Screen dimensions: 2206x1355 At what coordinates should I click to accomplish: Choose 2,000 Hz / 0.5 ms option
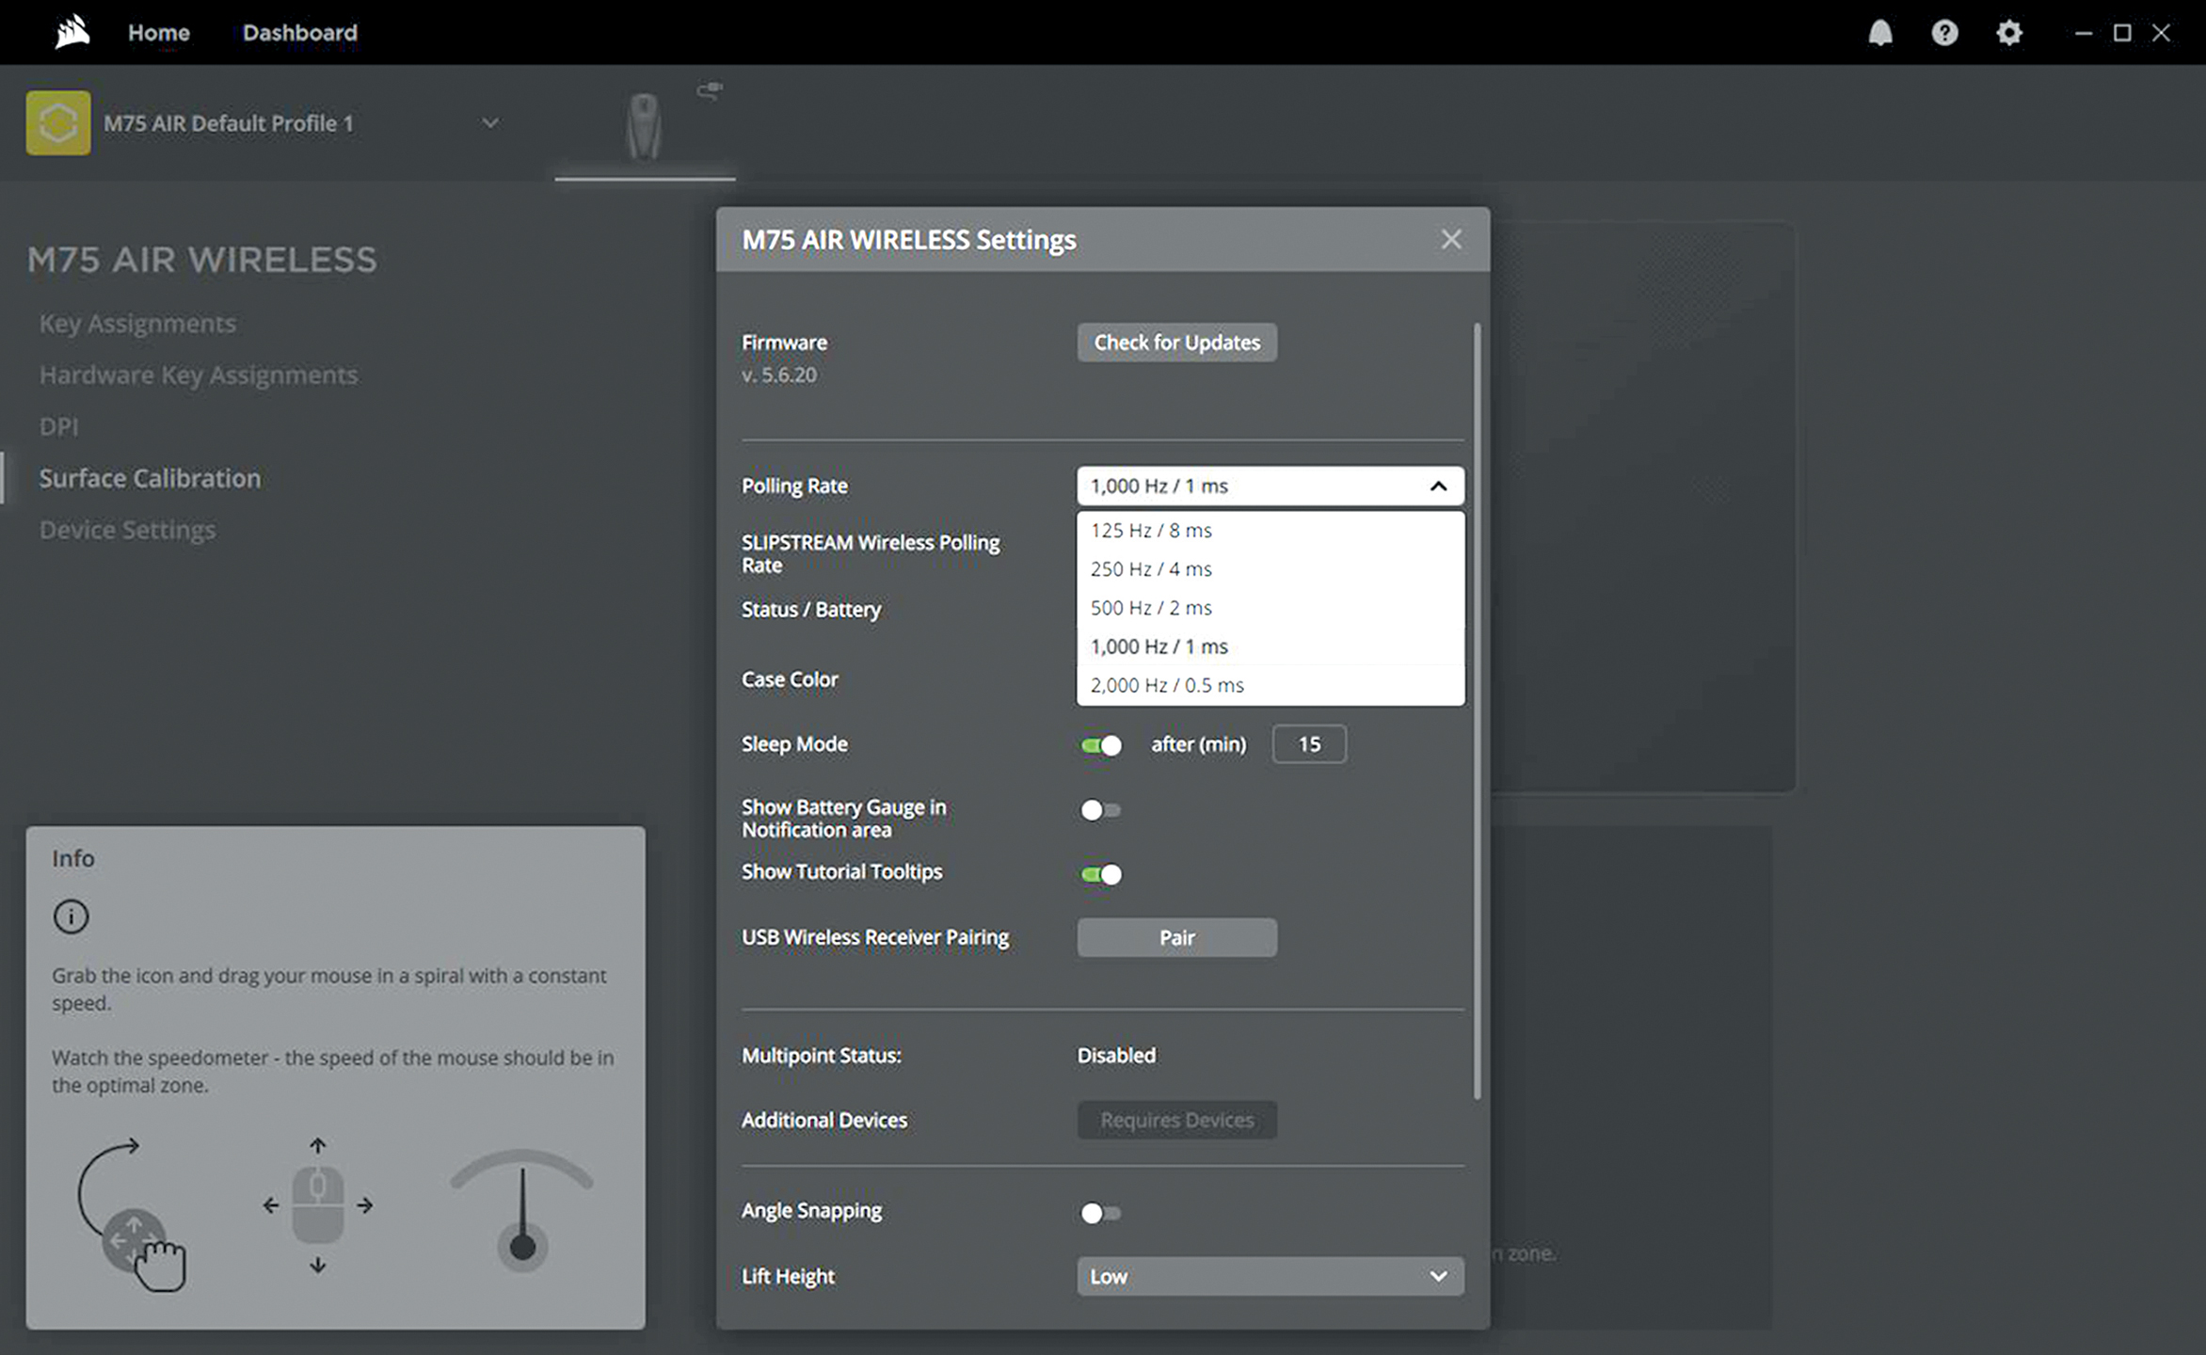click(x=1271, y=685)
